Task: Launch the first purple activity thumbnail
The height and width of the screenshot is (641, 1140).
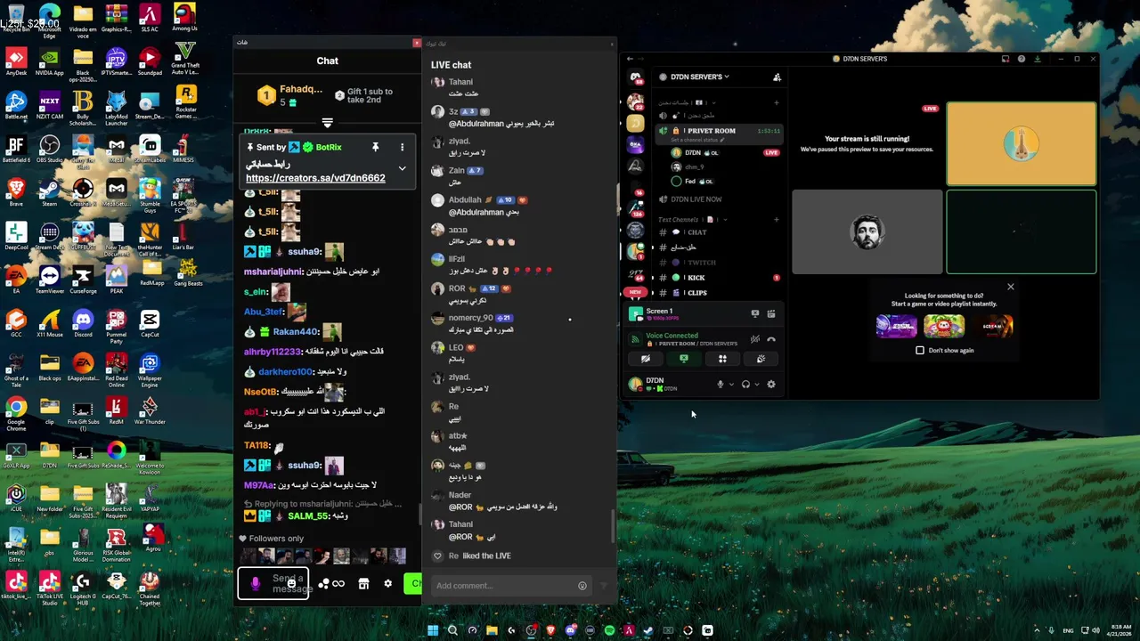Action: 896,326
